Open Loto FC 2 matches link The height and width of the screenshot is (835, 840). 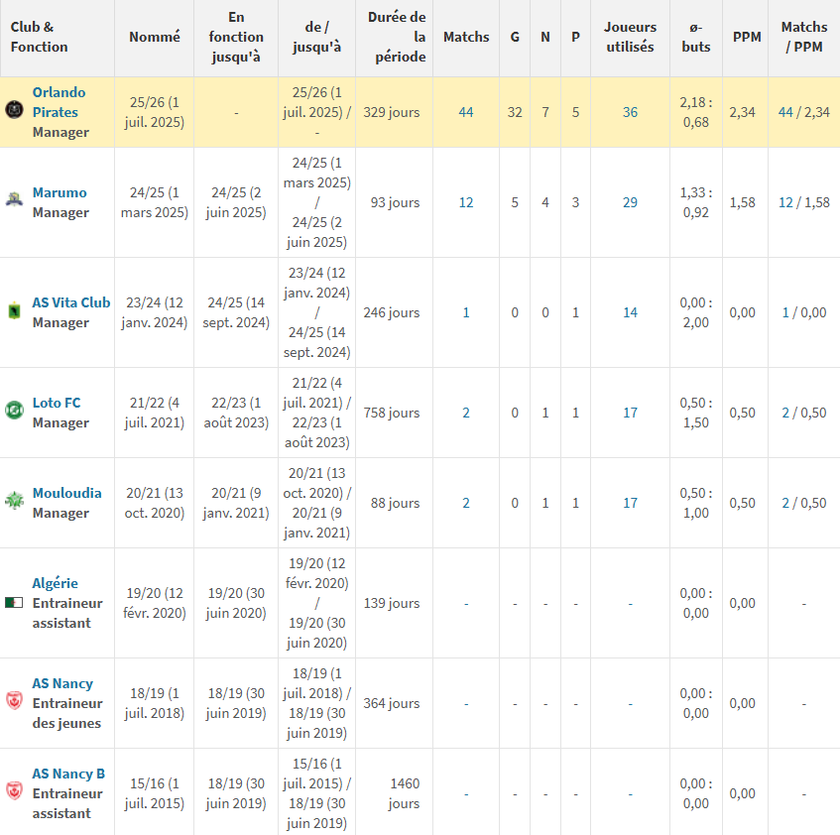click(x=466, y=413)
